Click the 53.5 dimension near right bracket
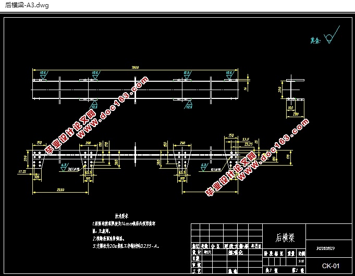This screenshot has width=355, height=276. [245, 139]
